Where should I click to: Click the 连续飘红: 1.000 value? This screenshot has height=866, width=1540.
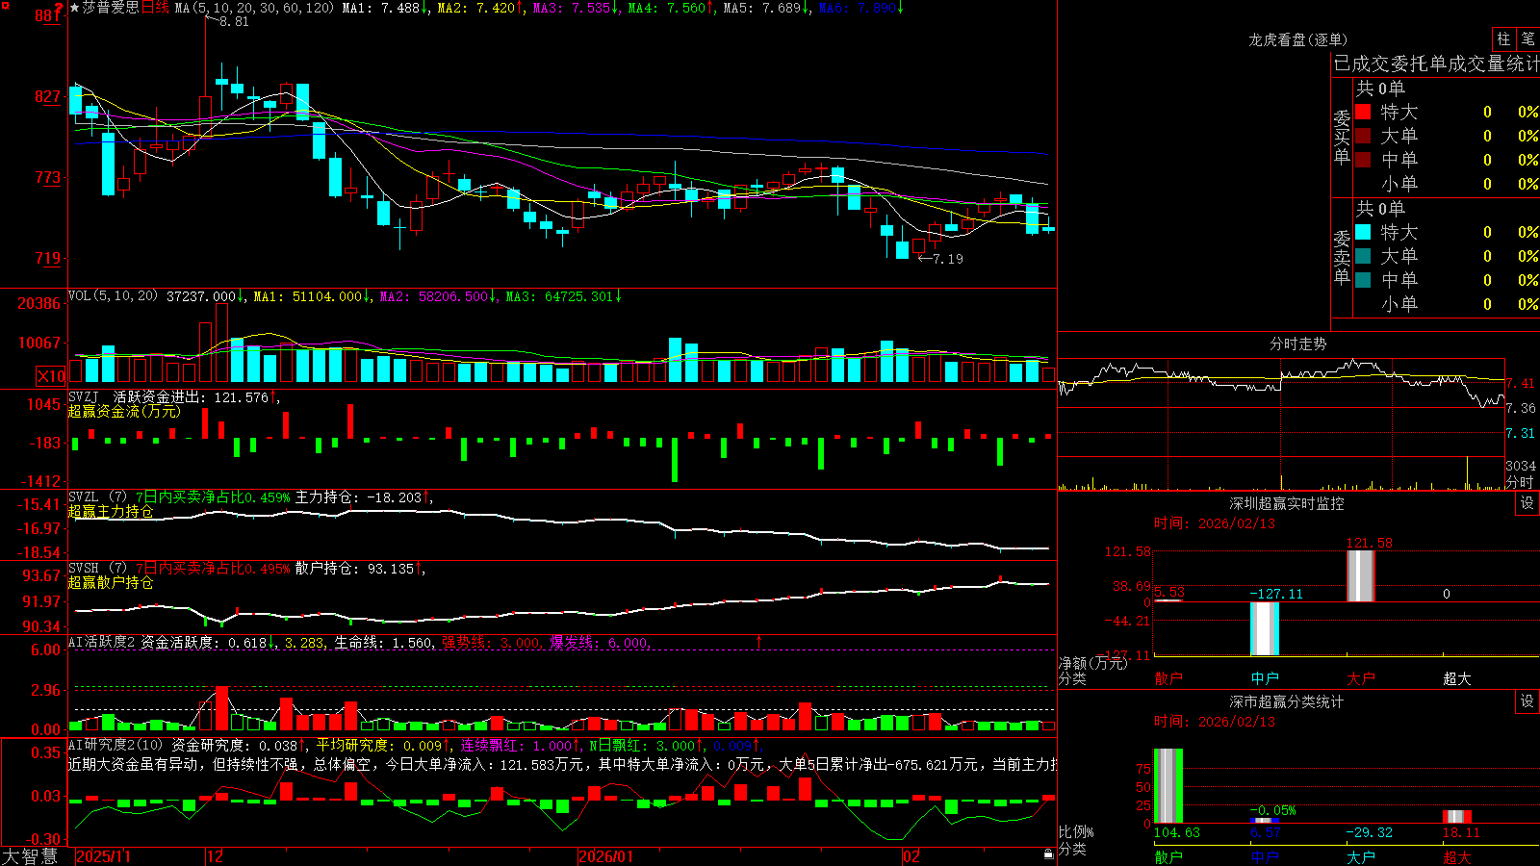[517, 745]
